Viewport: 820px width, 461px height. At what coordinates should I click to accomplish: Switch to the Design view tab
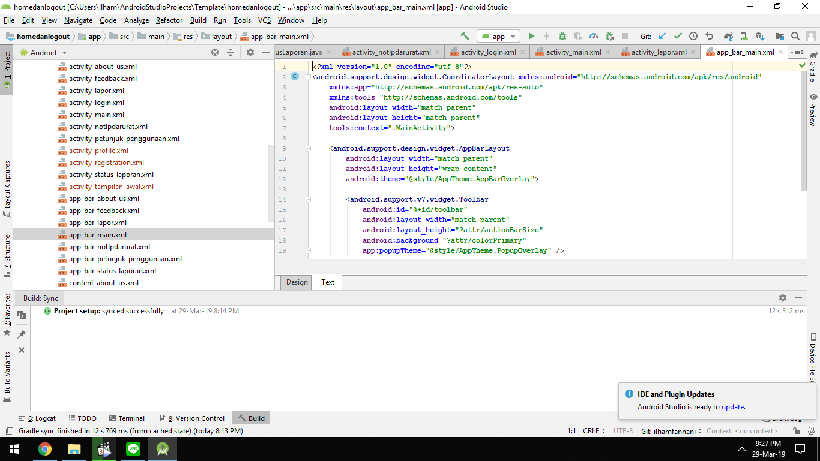point(297,282)
